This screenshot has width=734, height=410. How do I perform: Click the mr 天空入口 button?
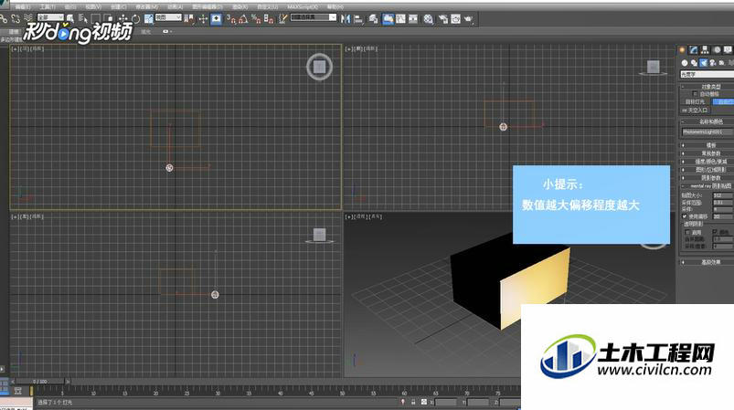pyautogui.click(x=695, y=110)
